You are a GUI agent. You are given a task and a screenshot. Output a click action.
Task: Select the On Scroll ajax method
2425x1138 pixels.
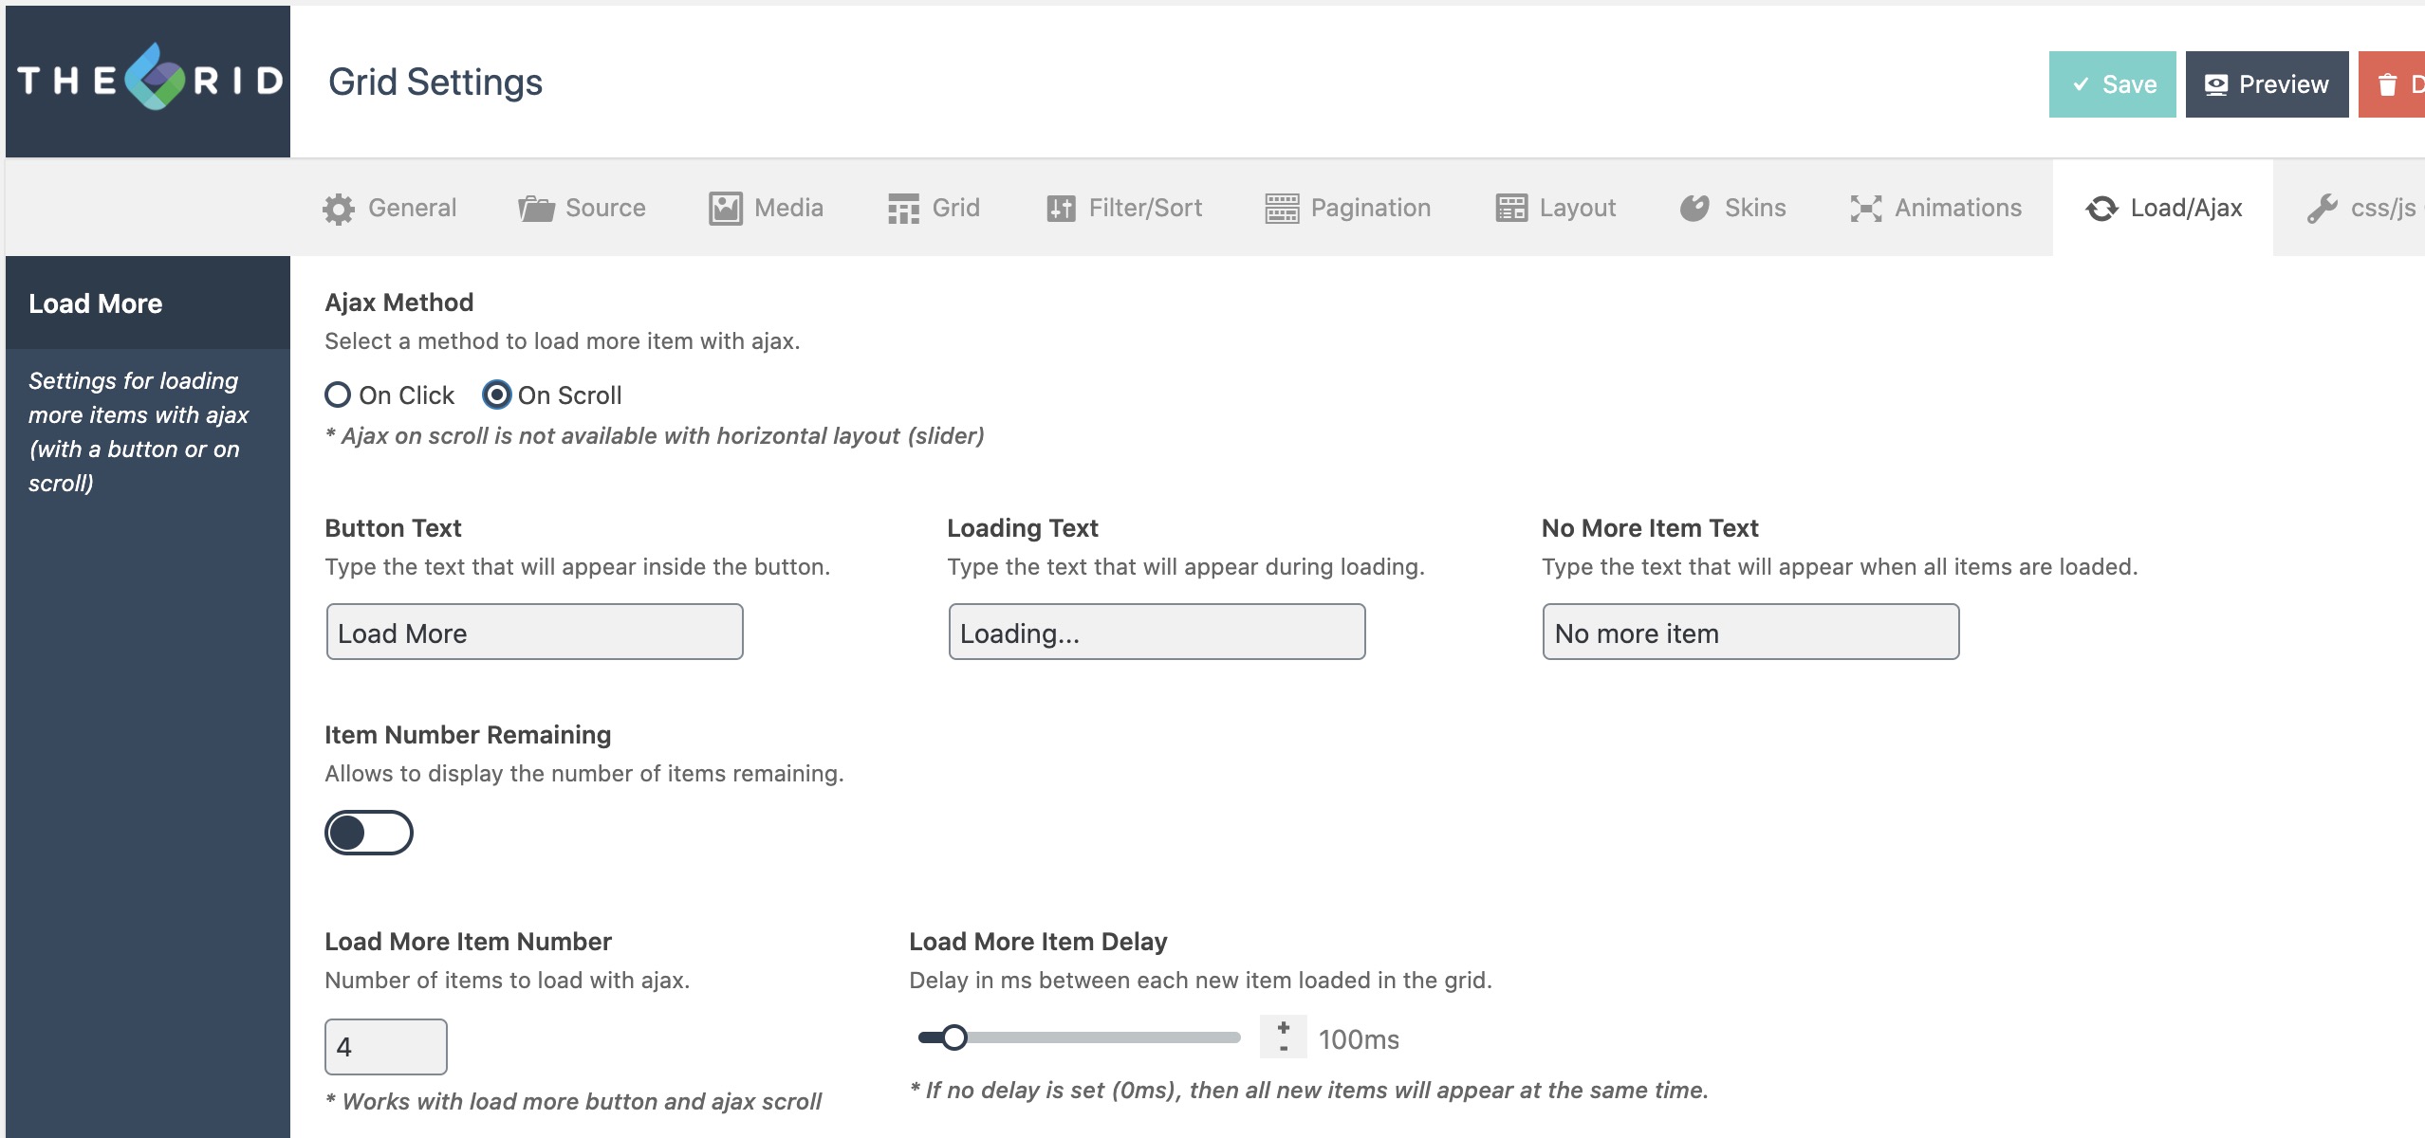tap(496, 395)
